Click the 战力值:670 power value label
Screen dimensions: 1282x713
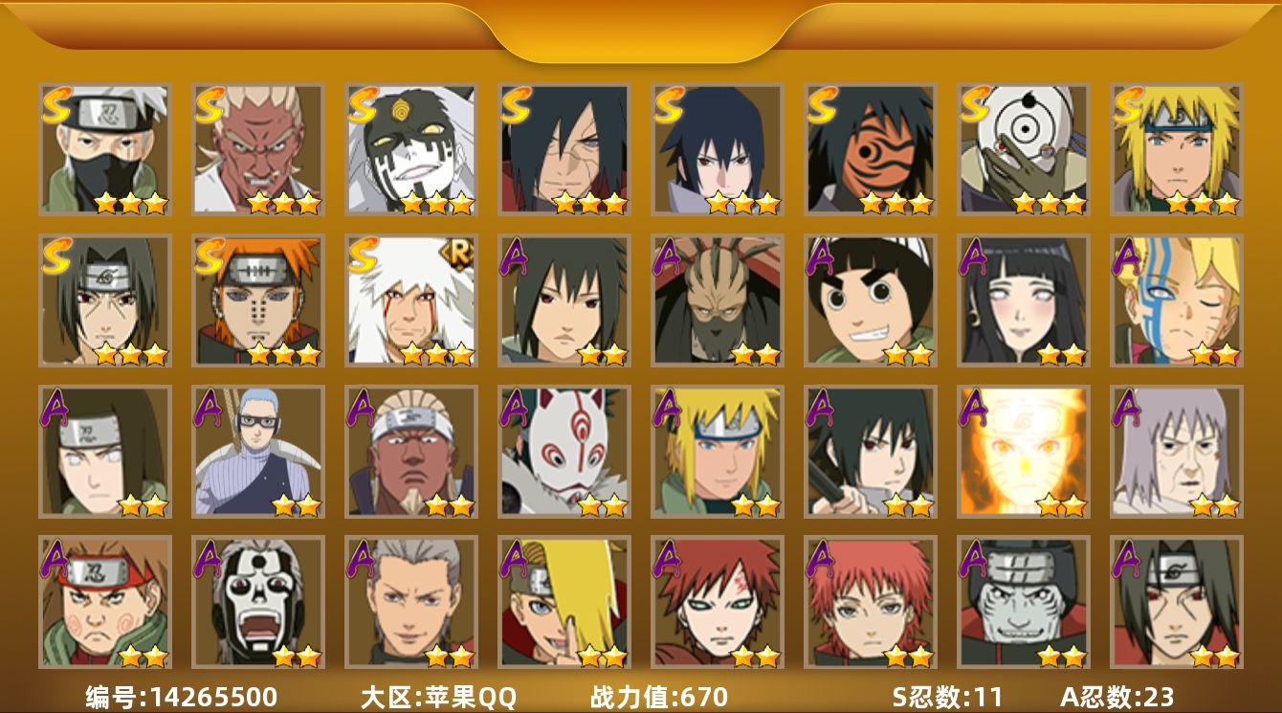(659, 697)
